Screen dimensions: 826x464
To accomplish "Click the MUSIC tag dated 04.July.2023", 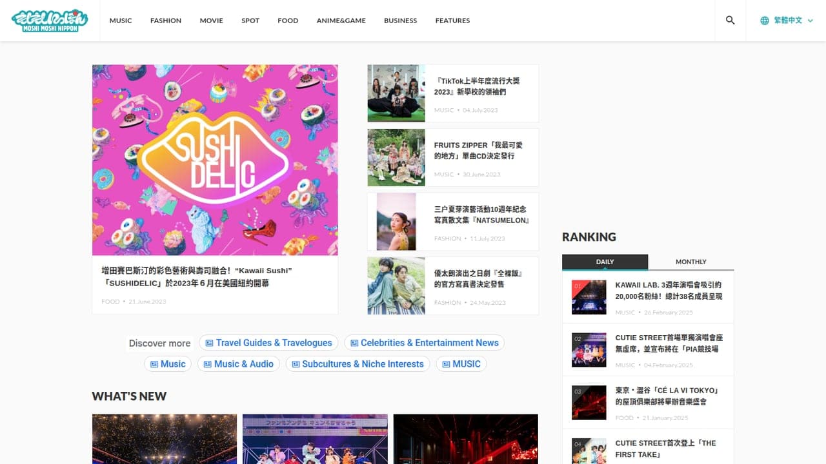I will [x=444, y=110].
